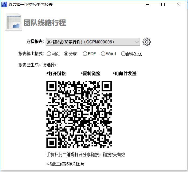Click +复制链接 to copy the link
The width and height of the screenshot is (188, 172).
click(x=90, y=73)
